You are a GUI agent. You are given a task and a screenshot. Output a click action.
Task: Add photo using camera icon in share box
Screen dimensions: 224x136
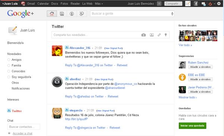pos(143,35)
